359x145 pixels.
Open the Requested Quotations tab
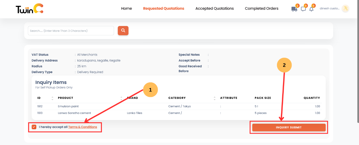(x=164, y=8)
